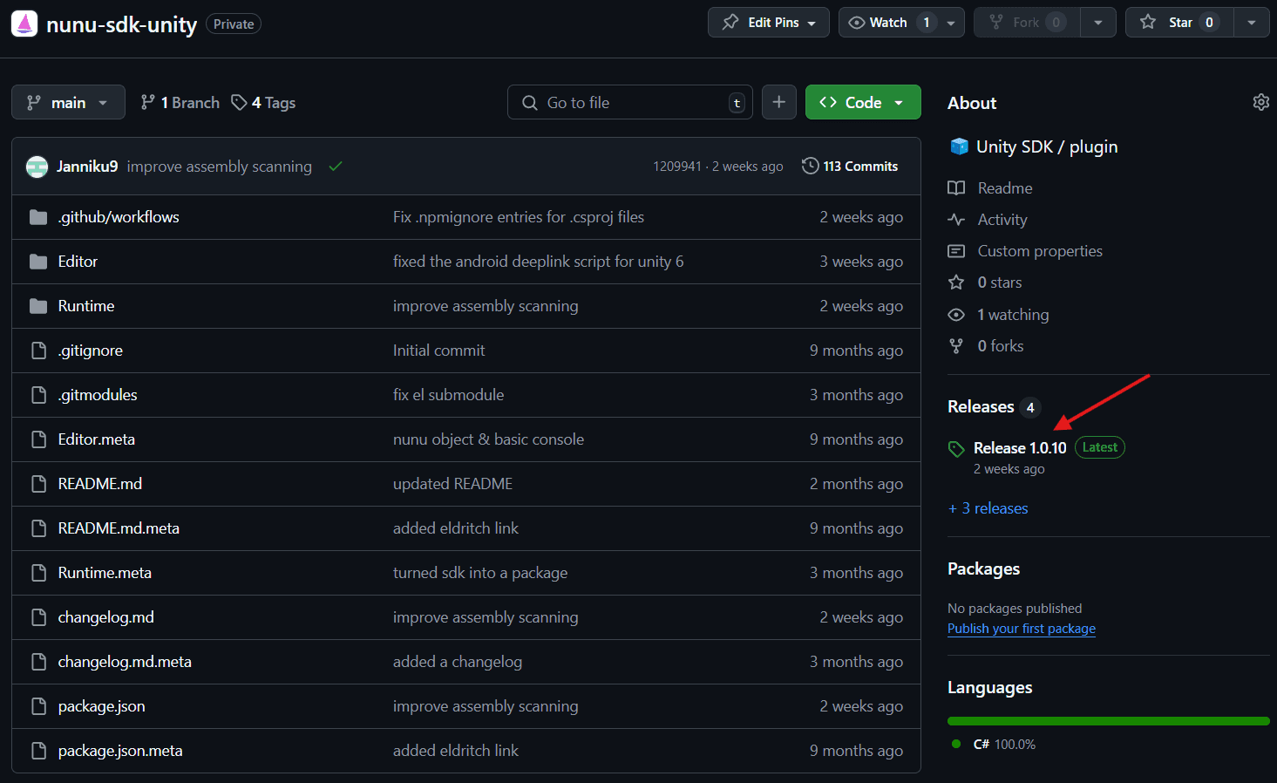Click the nunu organization avatar icon
Screen dimensions: 1277x783
(x=24, y=24)
